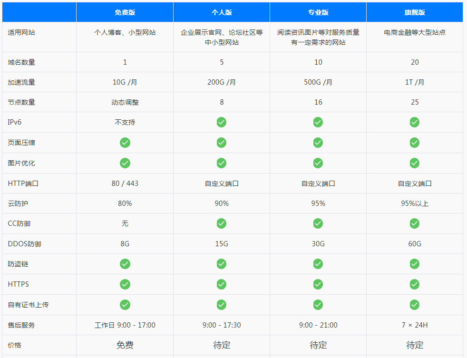
Task: Click the 免费 price cell
Action: click(x=125, y=345)
